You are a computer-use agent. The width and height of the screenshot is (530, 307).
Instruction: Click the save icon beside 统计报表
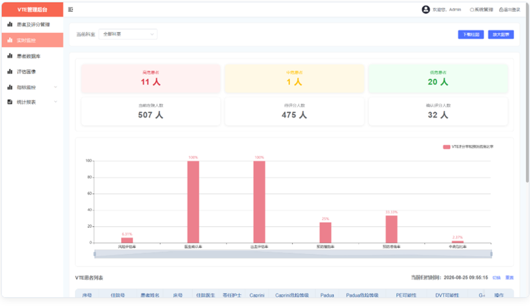(10, 102)
